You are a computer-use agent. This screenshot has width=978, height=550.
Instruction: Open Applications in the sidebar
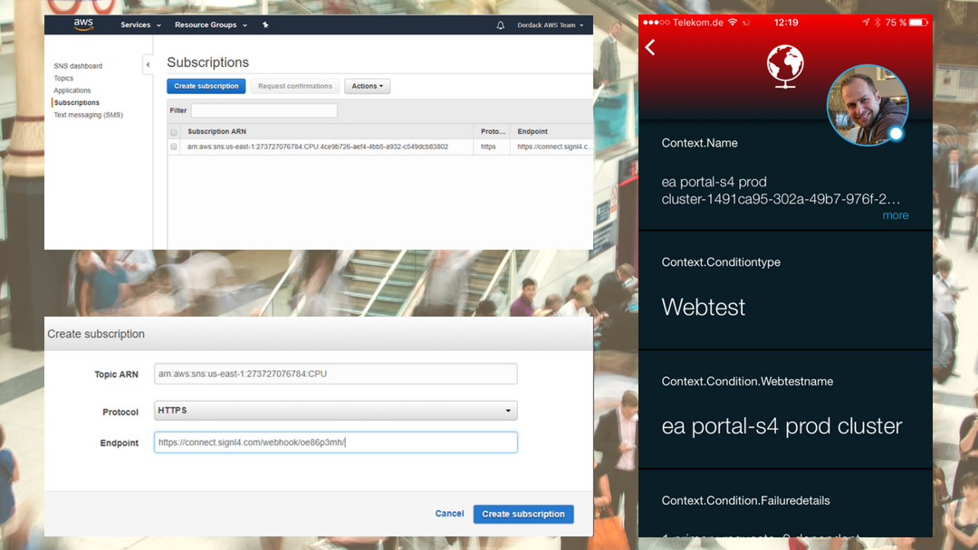pyautogui.click(x=72, y=90)
